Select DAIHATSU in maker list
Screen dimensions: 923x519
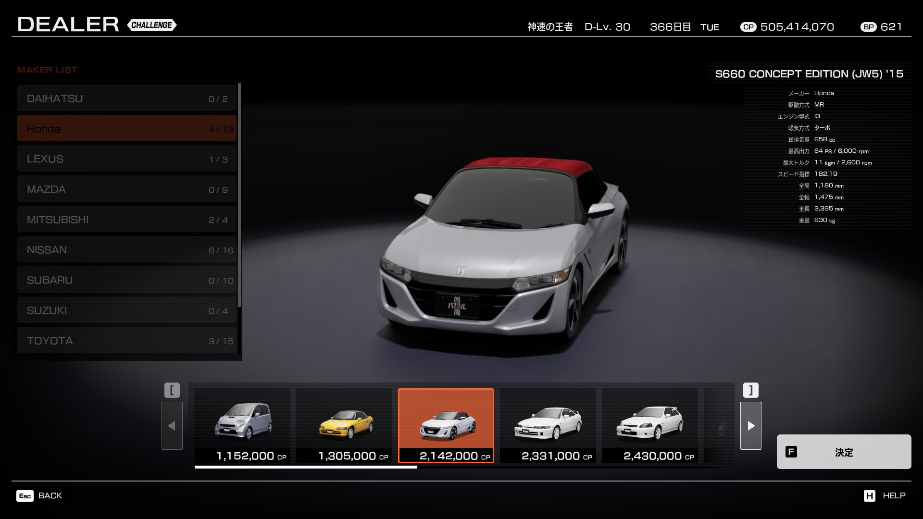coord(127,99)
